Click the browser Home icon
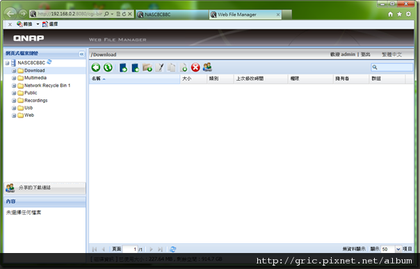 point(390,14)
